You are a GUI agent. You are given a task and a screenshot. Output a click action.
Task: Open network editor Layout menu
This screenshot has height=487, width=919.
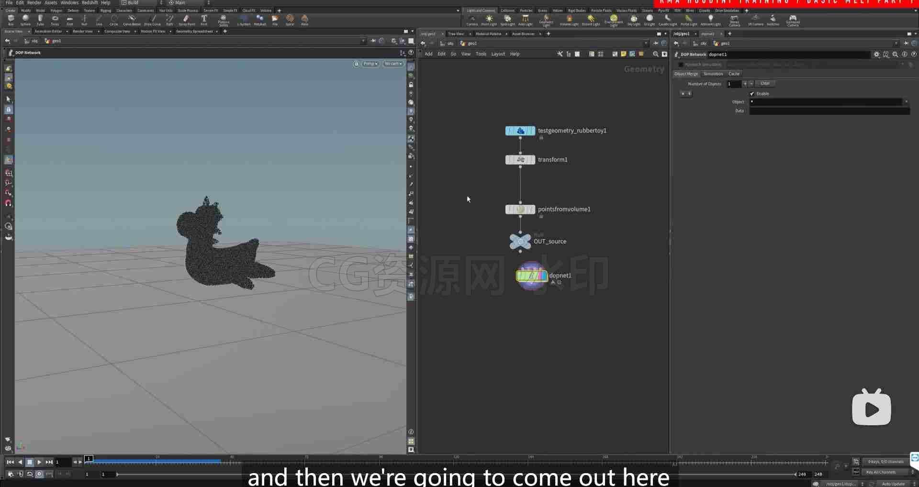(498, 54)
